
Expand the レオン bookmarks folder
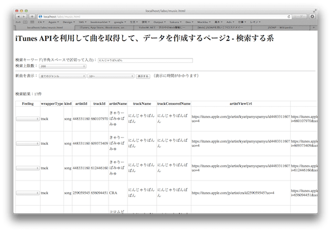(x=255, y=22)
